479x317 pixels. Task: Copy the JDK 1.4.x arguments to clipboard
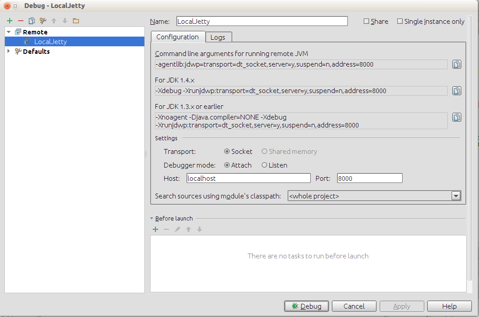[456, 91]
